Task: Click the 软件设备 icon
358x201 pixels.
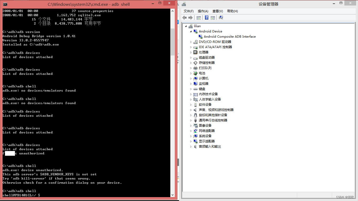Action: coord(196,105)
